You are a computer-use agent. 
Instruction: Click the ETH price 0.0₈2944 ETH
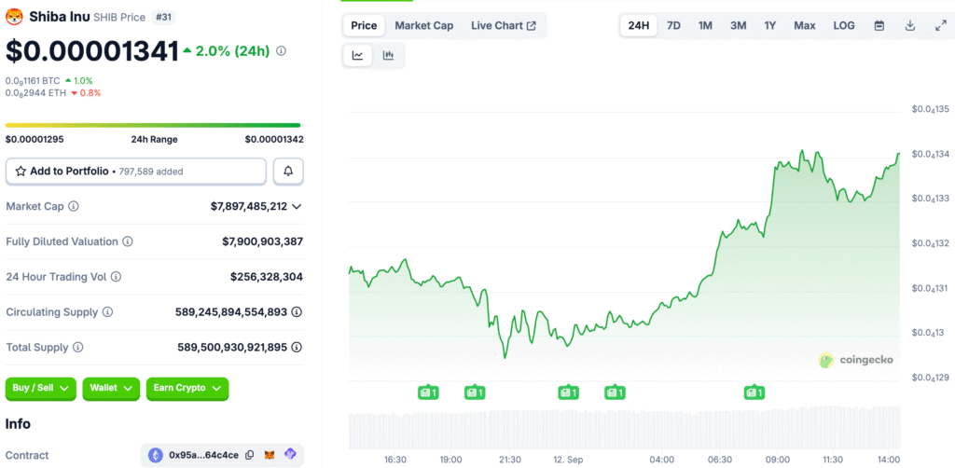(x=35, y=93)
